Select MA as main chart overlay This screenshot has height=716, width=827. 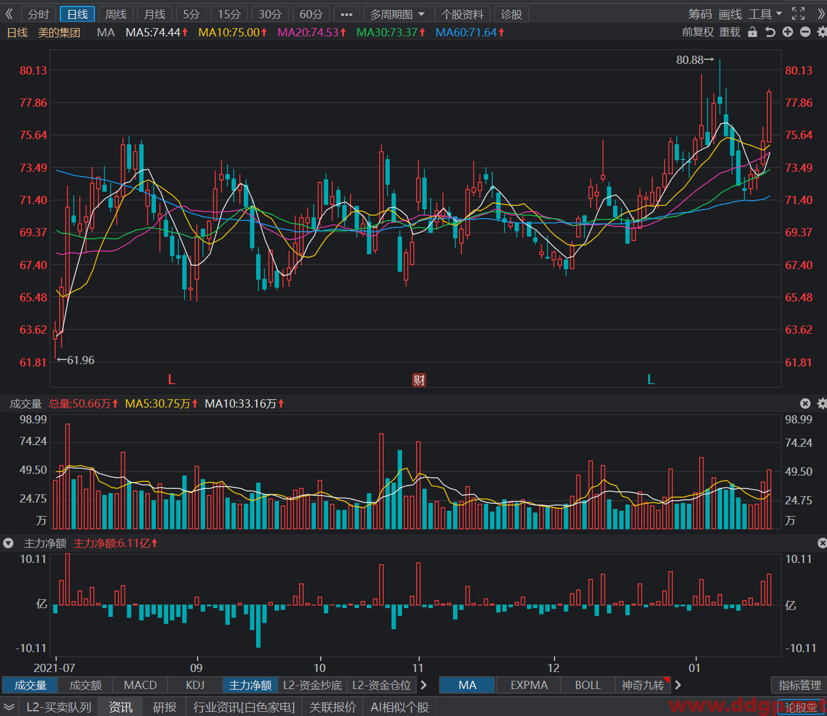pos(467,685)
